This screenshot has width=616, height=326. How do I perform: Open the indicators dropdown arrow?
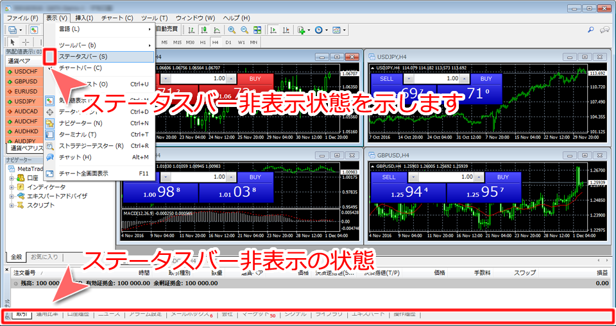coord(309,30)
